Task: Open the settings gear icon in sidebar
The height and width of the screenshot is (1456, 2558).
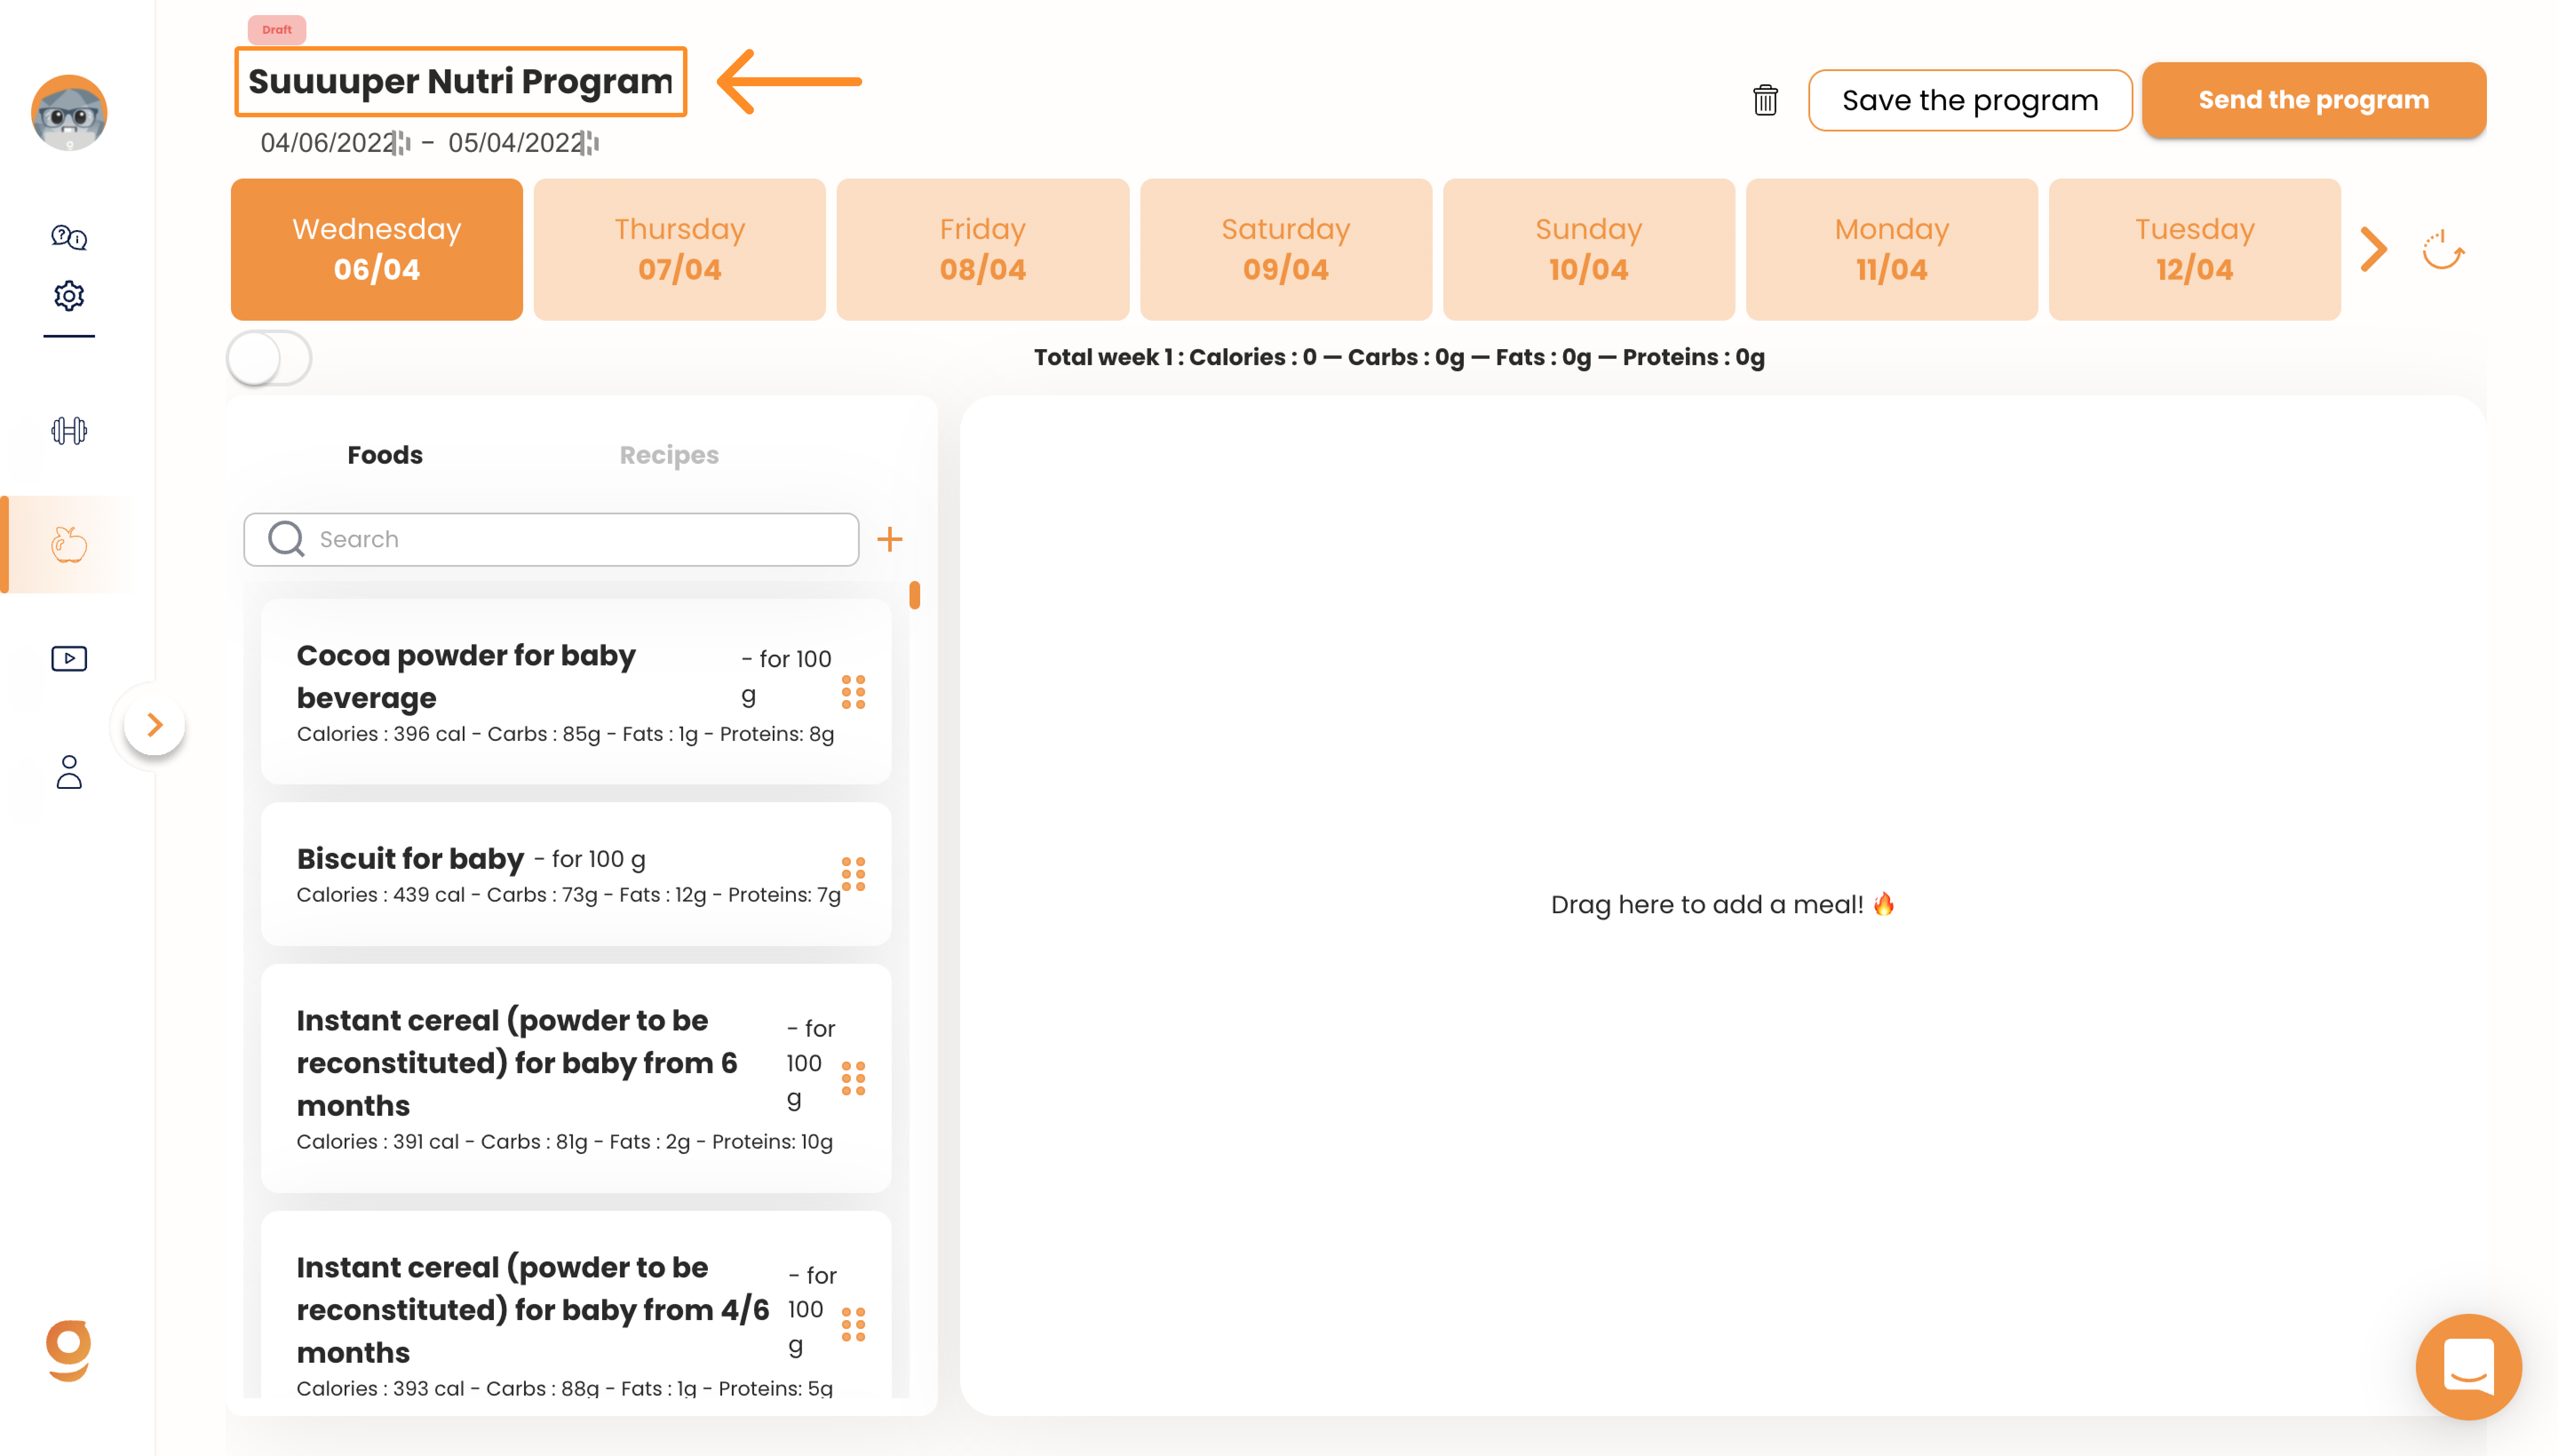Action: coord(69,296)
